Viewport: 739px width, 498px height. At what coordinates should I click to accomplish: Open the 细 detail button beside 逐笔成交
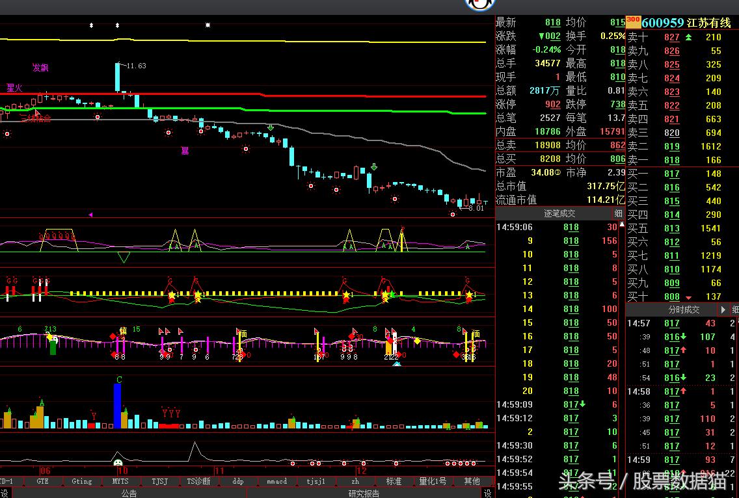point(619,213)
